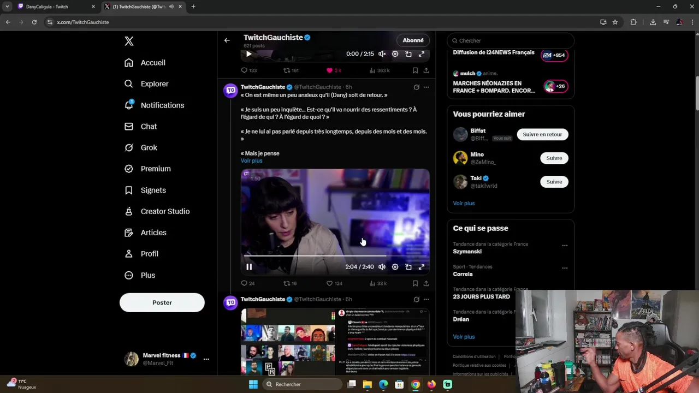699x393 pixels.
Task: Repost the post with 16 reposts
Action: coord(290,283)
